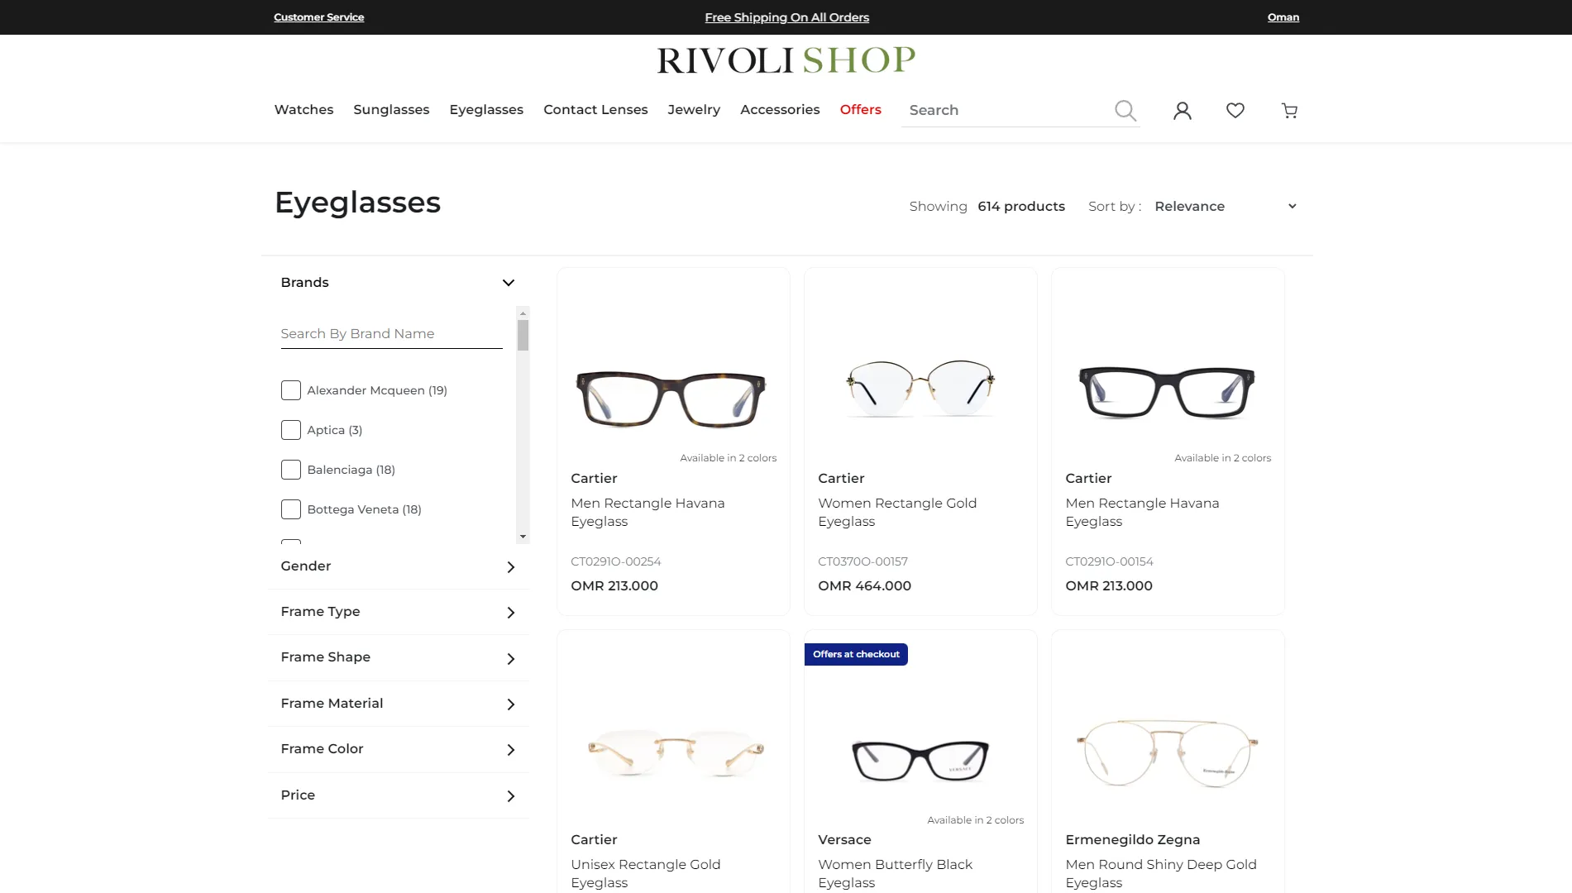This screenshot has width=1572, height=893.
Task: Open the Sort by Relevance dropdown
Action: pyautogui.click(x=1226, y=206)
